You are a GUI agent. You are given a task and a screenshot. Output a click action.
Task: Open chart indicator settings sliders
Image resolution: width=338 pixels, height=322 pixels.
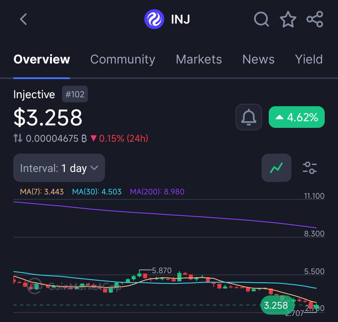click(310, 168)
